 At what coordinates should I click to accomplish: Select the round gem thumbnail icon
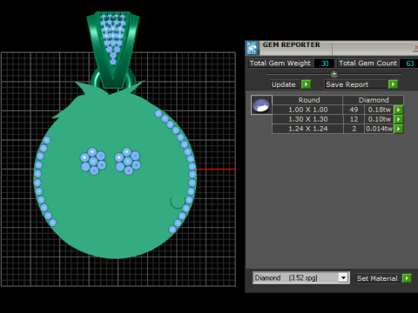pos(261,105)
